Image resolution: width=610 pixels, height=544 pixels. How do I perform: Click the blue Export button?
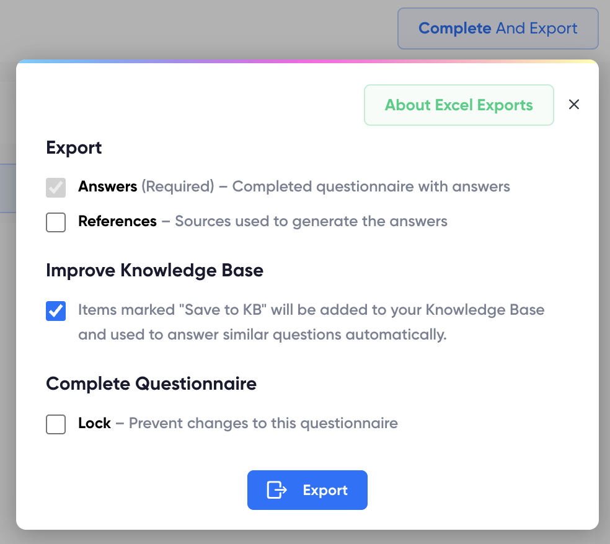(x=307, y=490)
